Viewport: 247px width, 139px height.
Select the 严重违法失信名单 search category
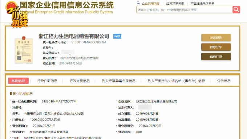202,3
